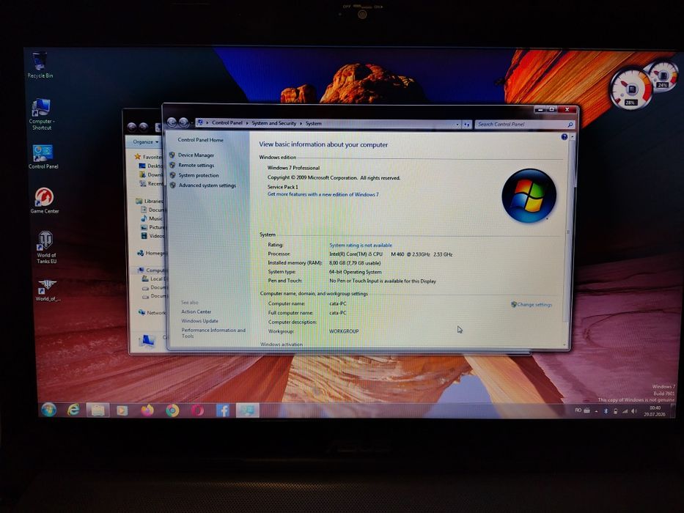
Task: Show hidden tray icons arrow
Action: [596, 411]
